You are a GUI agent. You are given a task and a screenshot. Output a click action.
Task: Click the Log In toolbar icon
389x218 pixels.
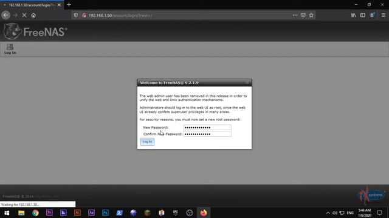10,49
